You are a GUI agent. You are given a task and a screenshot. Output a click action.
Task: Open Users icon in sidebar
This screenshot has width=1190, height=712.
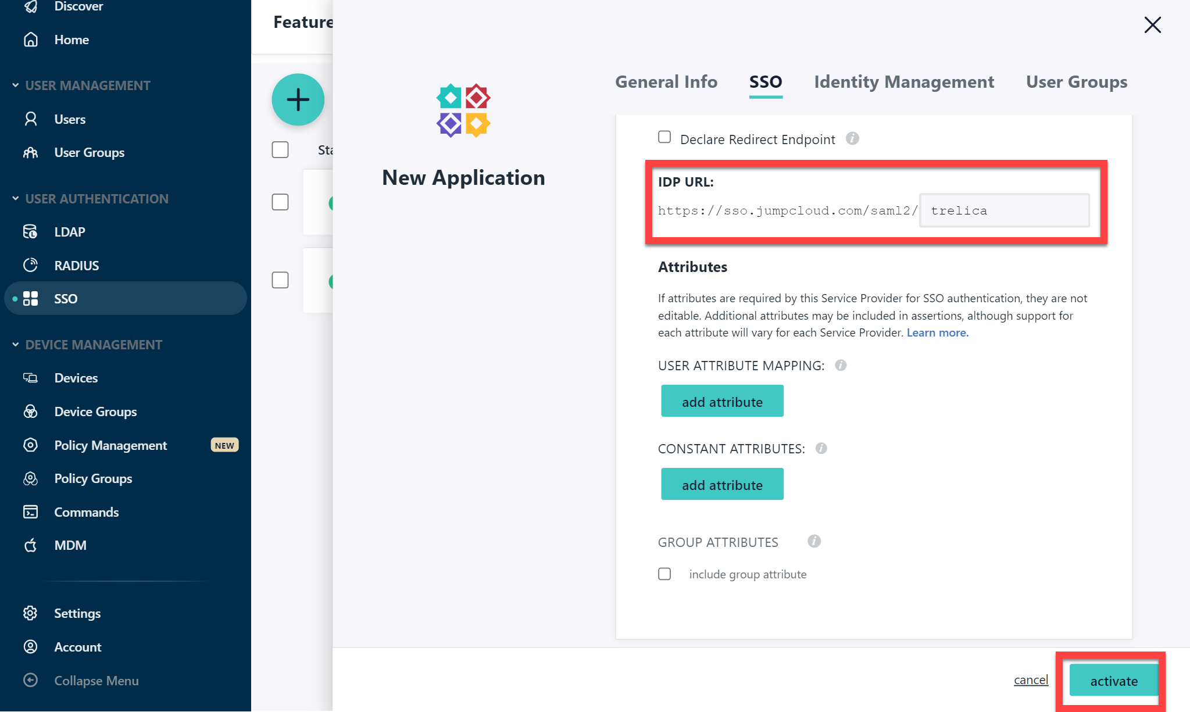[31, 119]
